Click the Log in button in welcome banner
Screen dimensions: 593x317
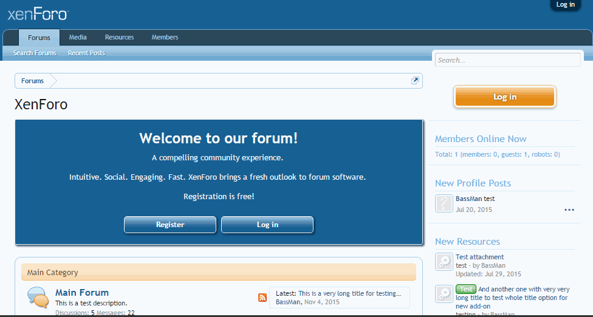tap(267, 225)
